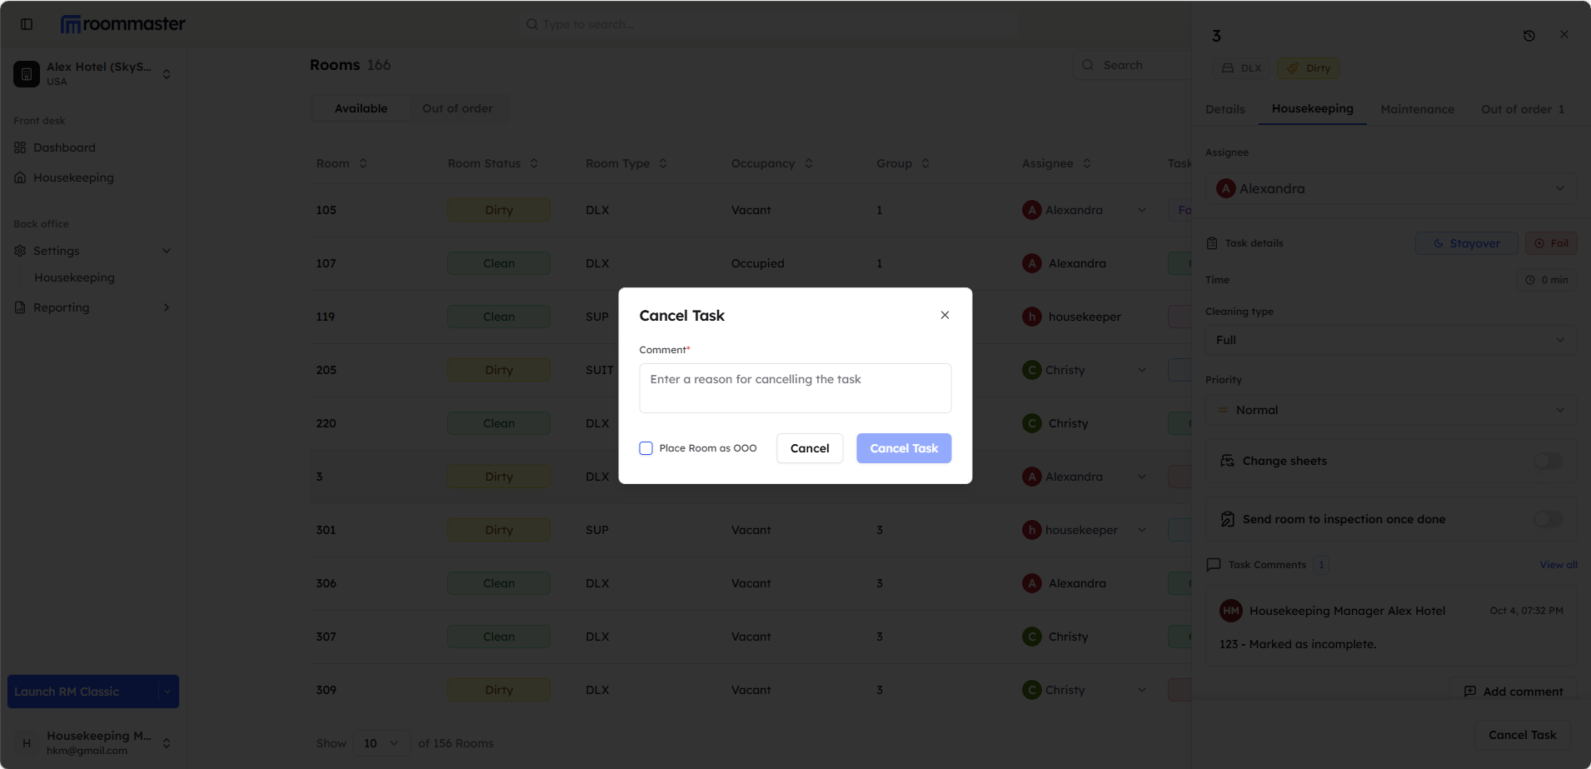
Task: Open Settings in Back office section
Action: 57,251
